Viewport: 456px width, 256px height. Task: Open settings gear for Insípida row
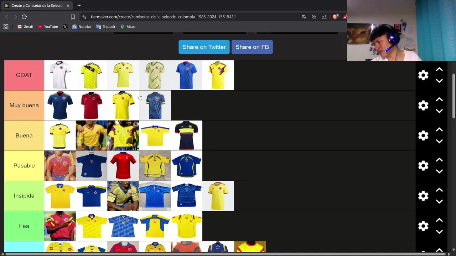[x=423, y=196]
